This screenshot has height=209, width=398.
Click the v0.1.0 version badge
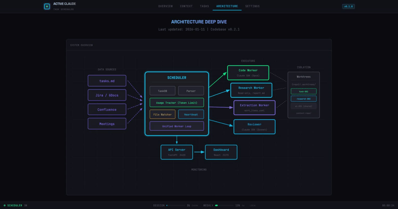pos(348,6)
